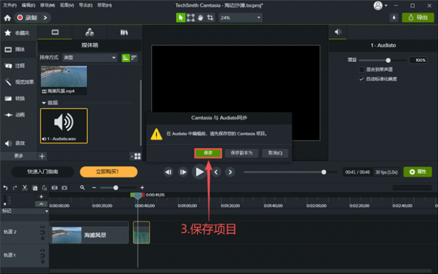This screenshot has width=438, height=274.
Task: Toggle lock on 轨道 1
Action: pyautogui.click(x=43, y=262)
